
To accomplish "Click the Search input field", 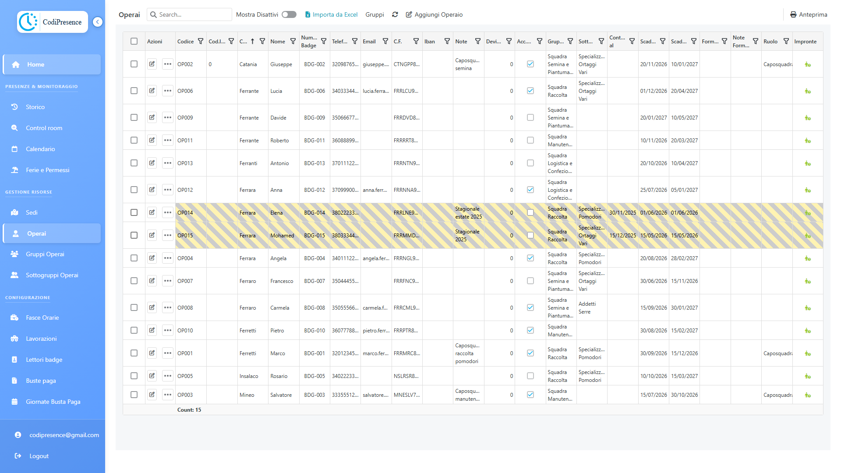I will [x=193, y=14].
